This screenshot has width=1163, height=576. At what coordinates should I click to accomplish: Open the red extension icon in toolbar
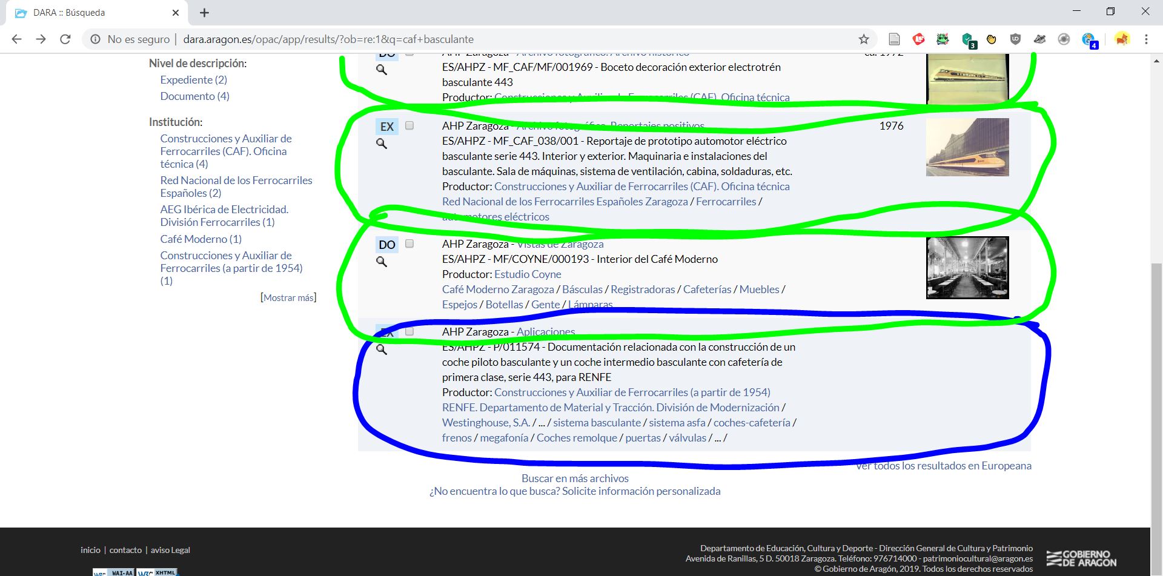point(918,39)
